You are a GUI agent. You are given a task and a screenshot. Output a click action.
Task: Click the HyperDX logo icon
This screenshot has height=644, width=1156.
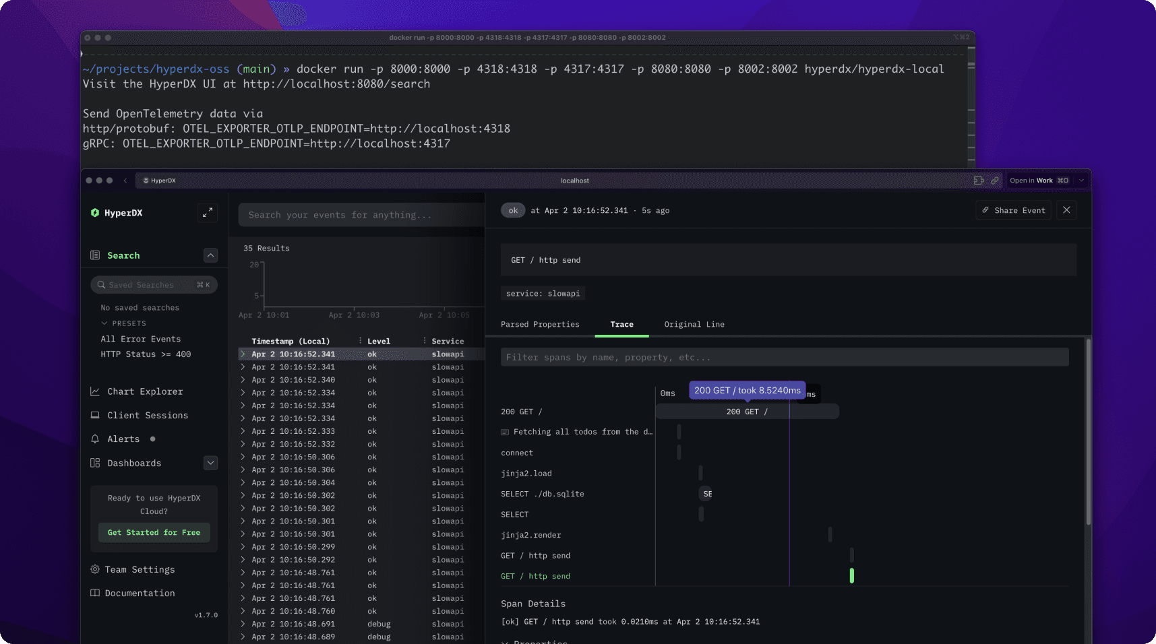click(95, 213)
